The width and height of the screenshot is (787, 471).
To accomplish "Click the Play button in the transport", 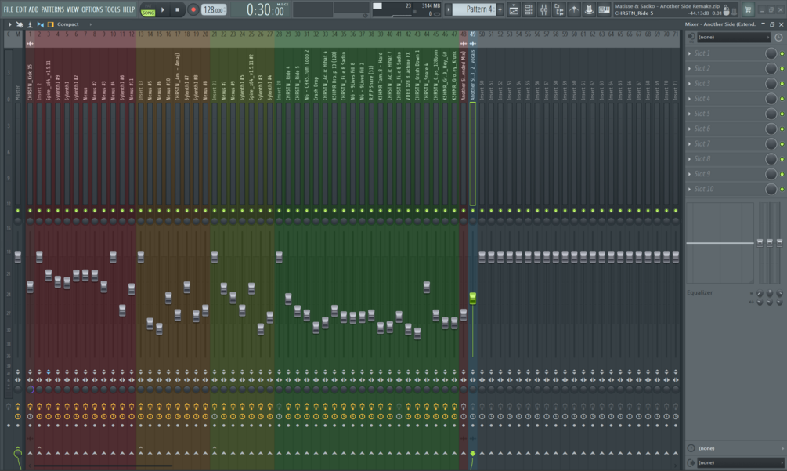I will coord(163,9).
